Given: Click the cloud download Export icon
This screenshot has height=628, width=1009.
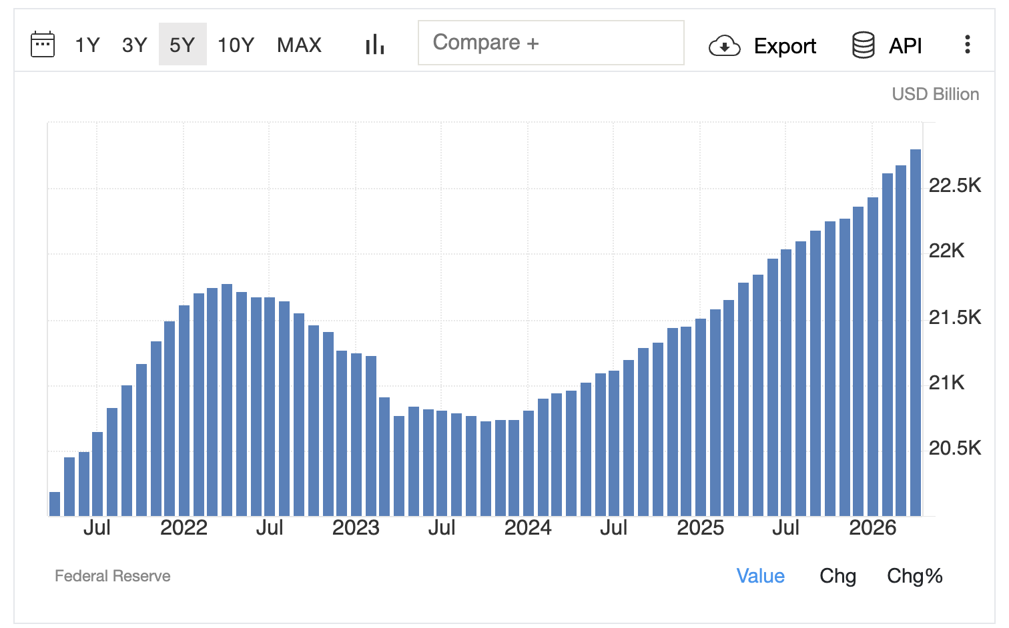Looking at the screenshot, I should [x=724, y=46].
